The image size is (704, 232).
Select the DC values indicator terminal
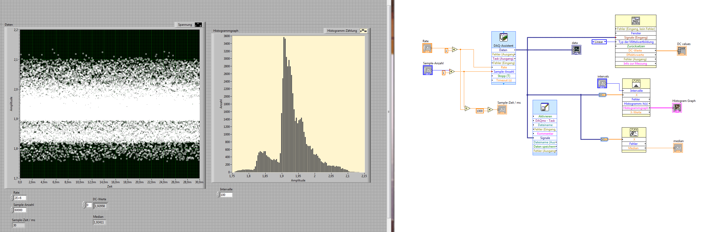(682, 51)
